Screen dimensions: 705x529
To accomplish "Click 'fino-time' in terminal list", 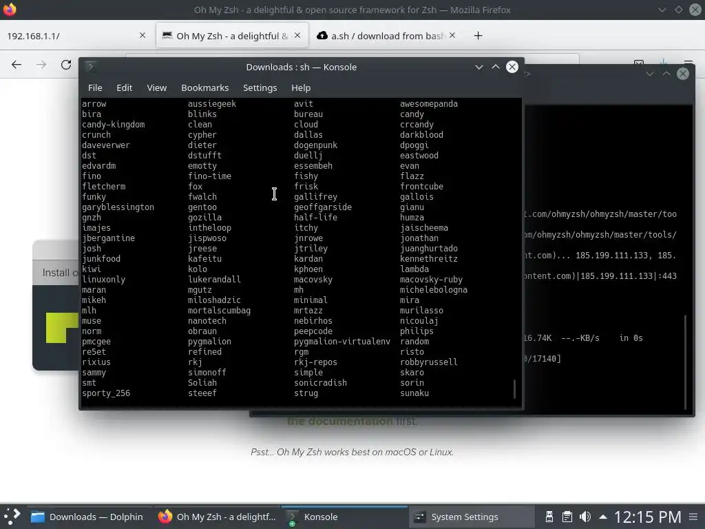I will [209, 176].
